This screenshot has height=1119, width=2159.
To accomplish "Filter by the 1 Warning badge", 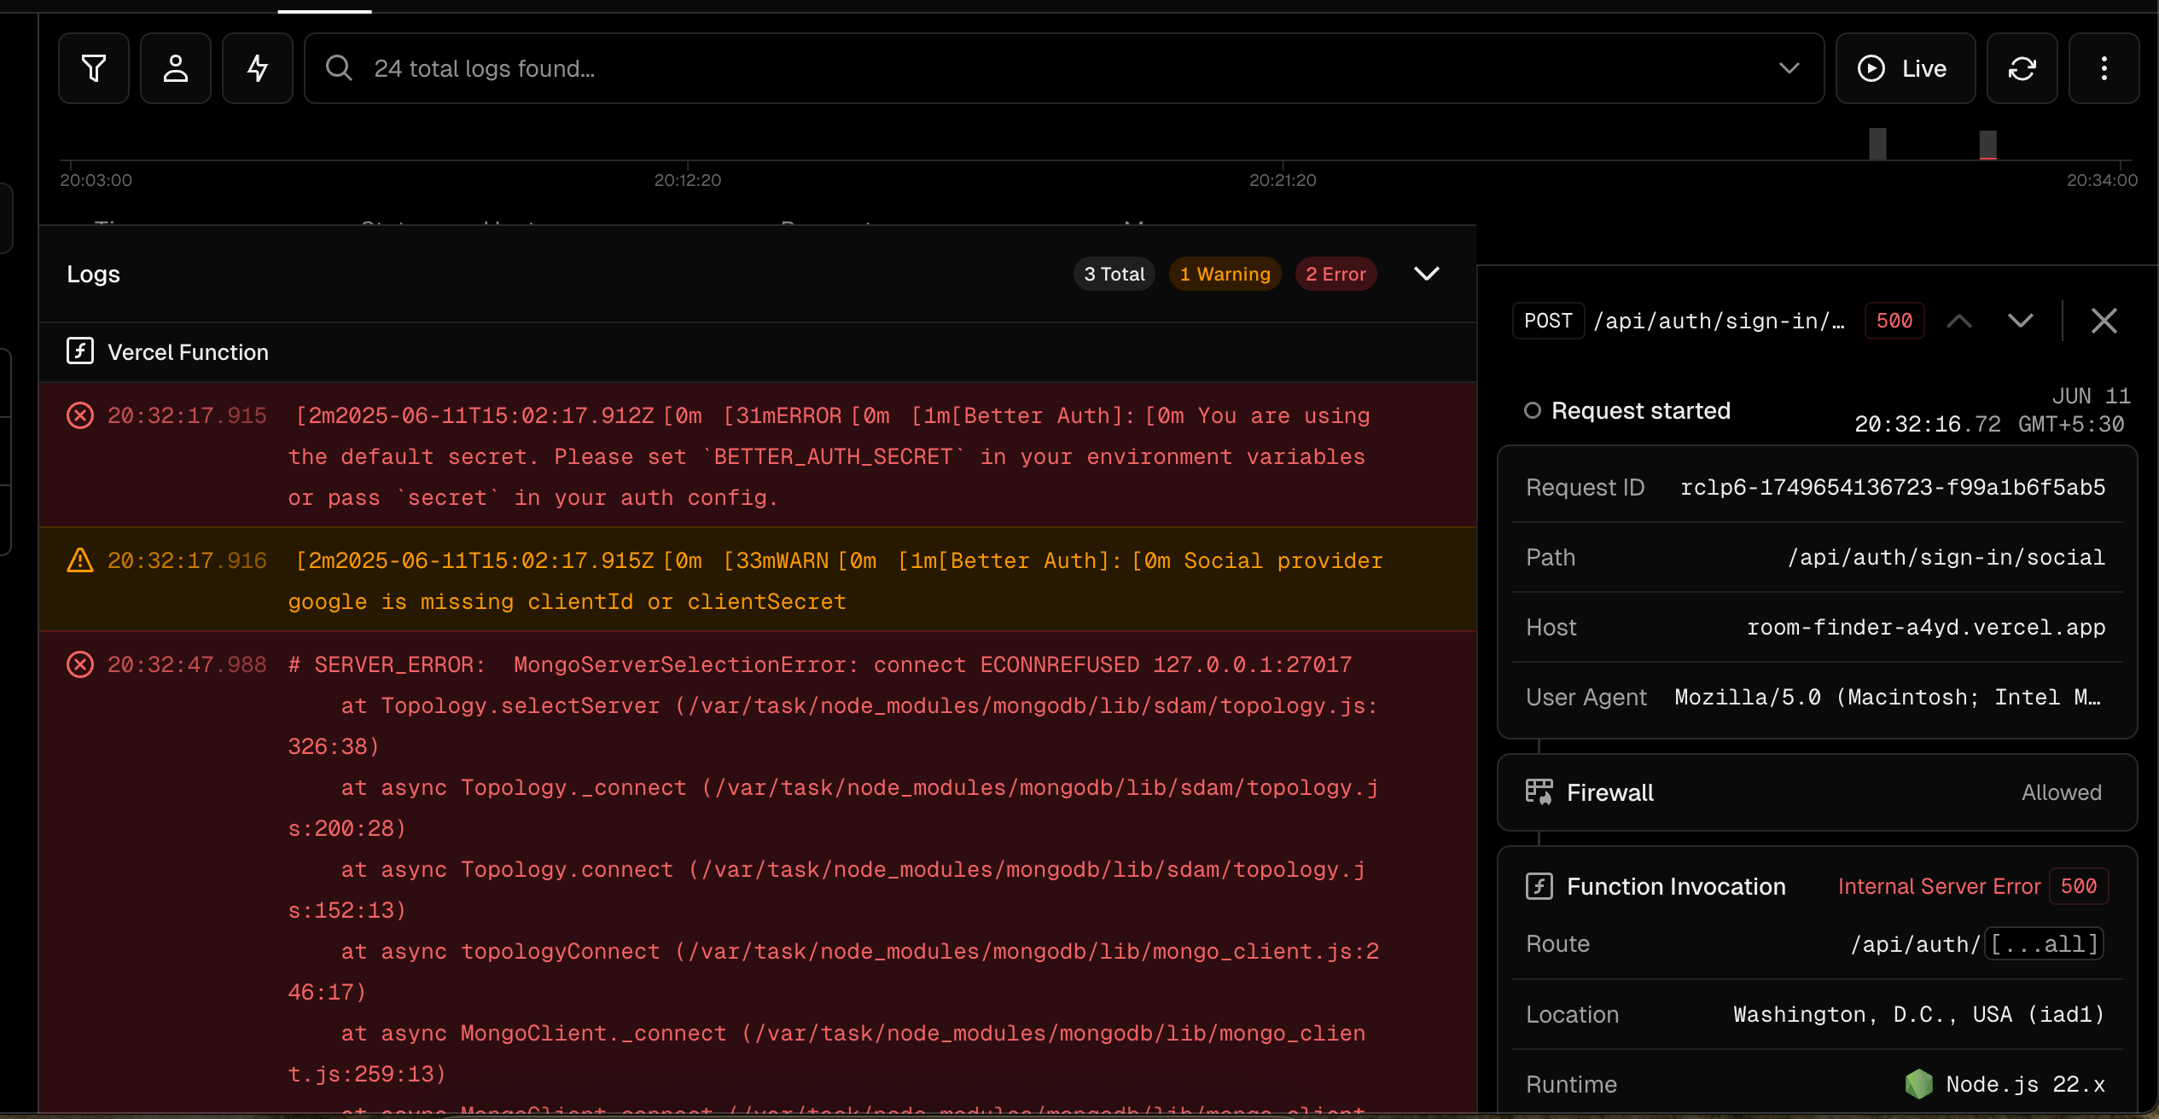I will (x=1225, y=274).
